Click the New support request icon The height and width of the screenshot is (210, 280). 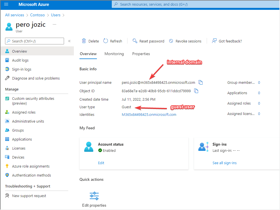[x=7, y=196]
